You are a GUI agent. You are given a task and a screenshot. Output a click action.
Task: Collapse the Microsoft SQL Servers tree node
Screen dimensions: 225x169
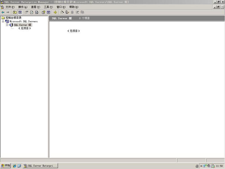click(x=3, y=21)
